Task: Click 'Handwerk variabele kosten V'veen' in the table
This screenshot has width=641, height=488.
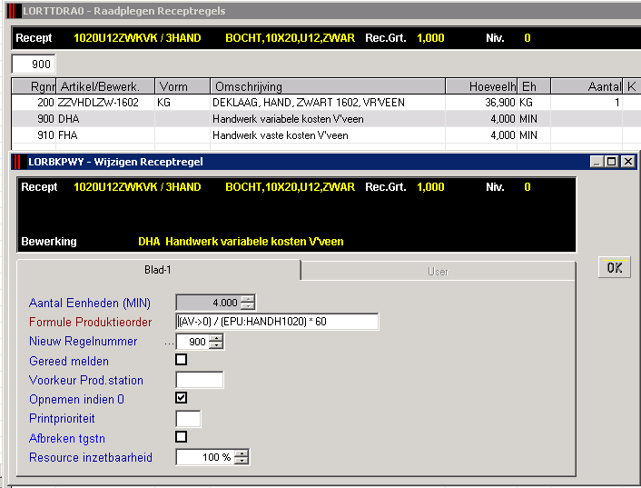Action: point(288,119)
